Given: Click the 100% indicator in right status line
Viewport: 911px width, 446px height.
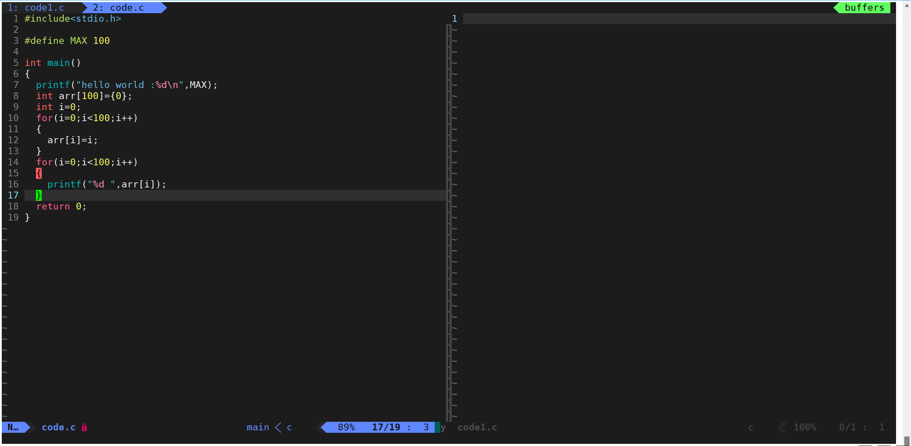Looking at the screenshot, I should click(805, 427).
